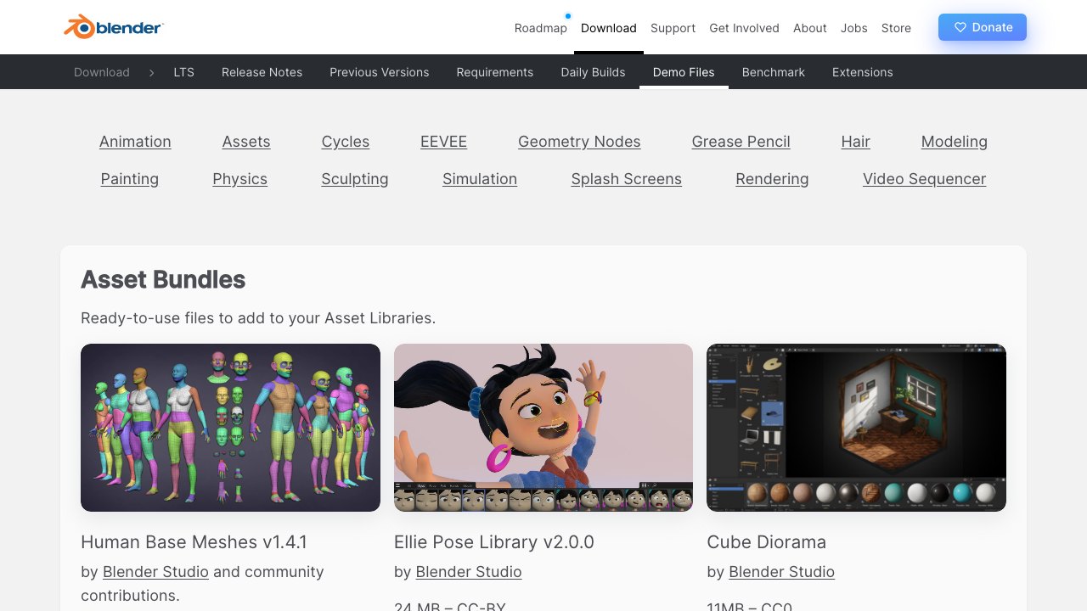Open the Cube Diorama thumbnail
Screen dimensions: 1087x611
856,428
